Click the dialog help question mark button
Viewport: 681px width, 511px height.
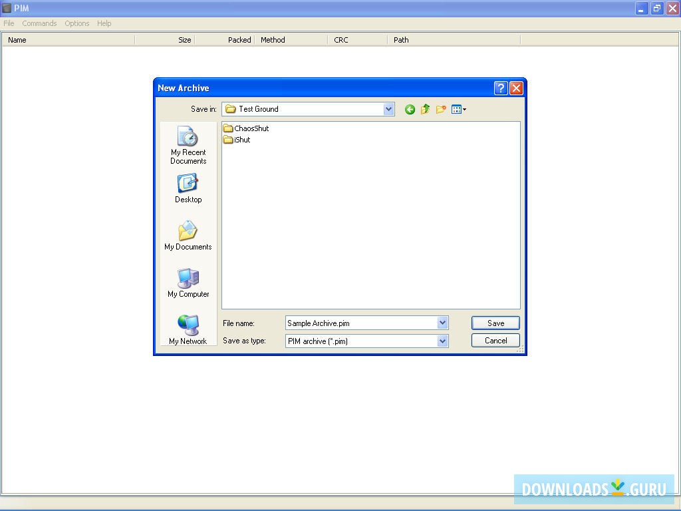tap(501, 88)
